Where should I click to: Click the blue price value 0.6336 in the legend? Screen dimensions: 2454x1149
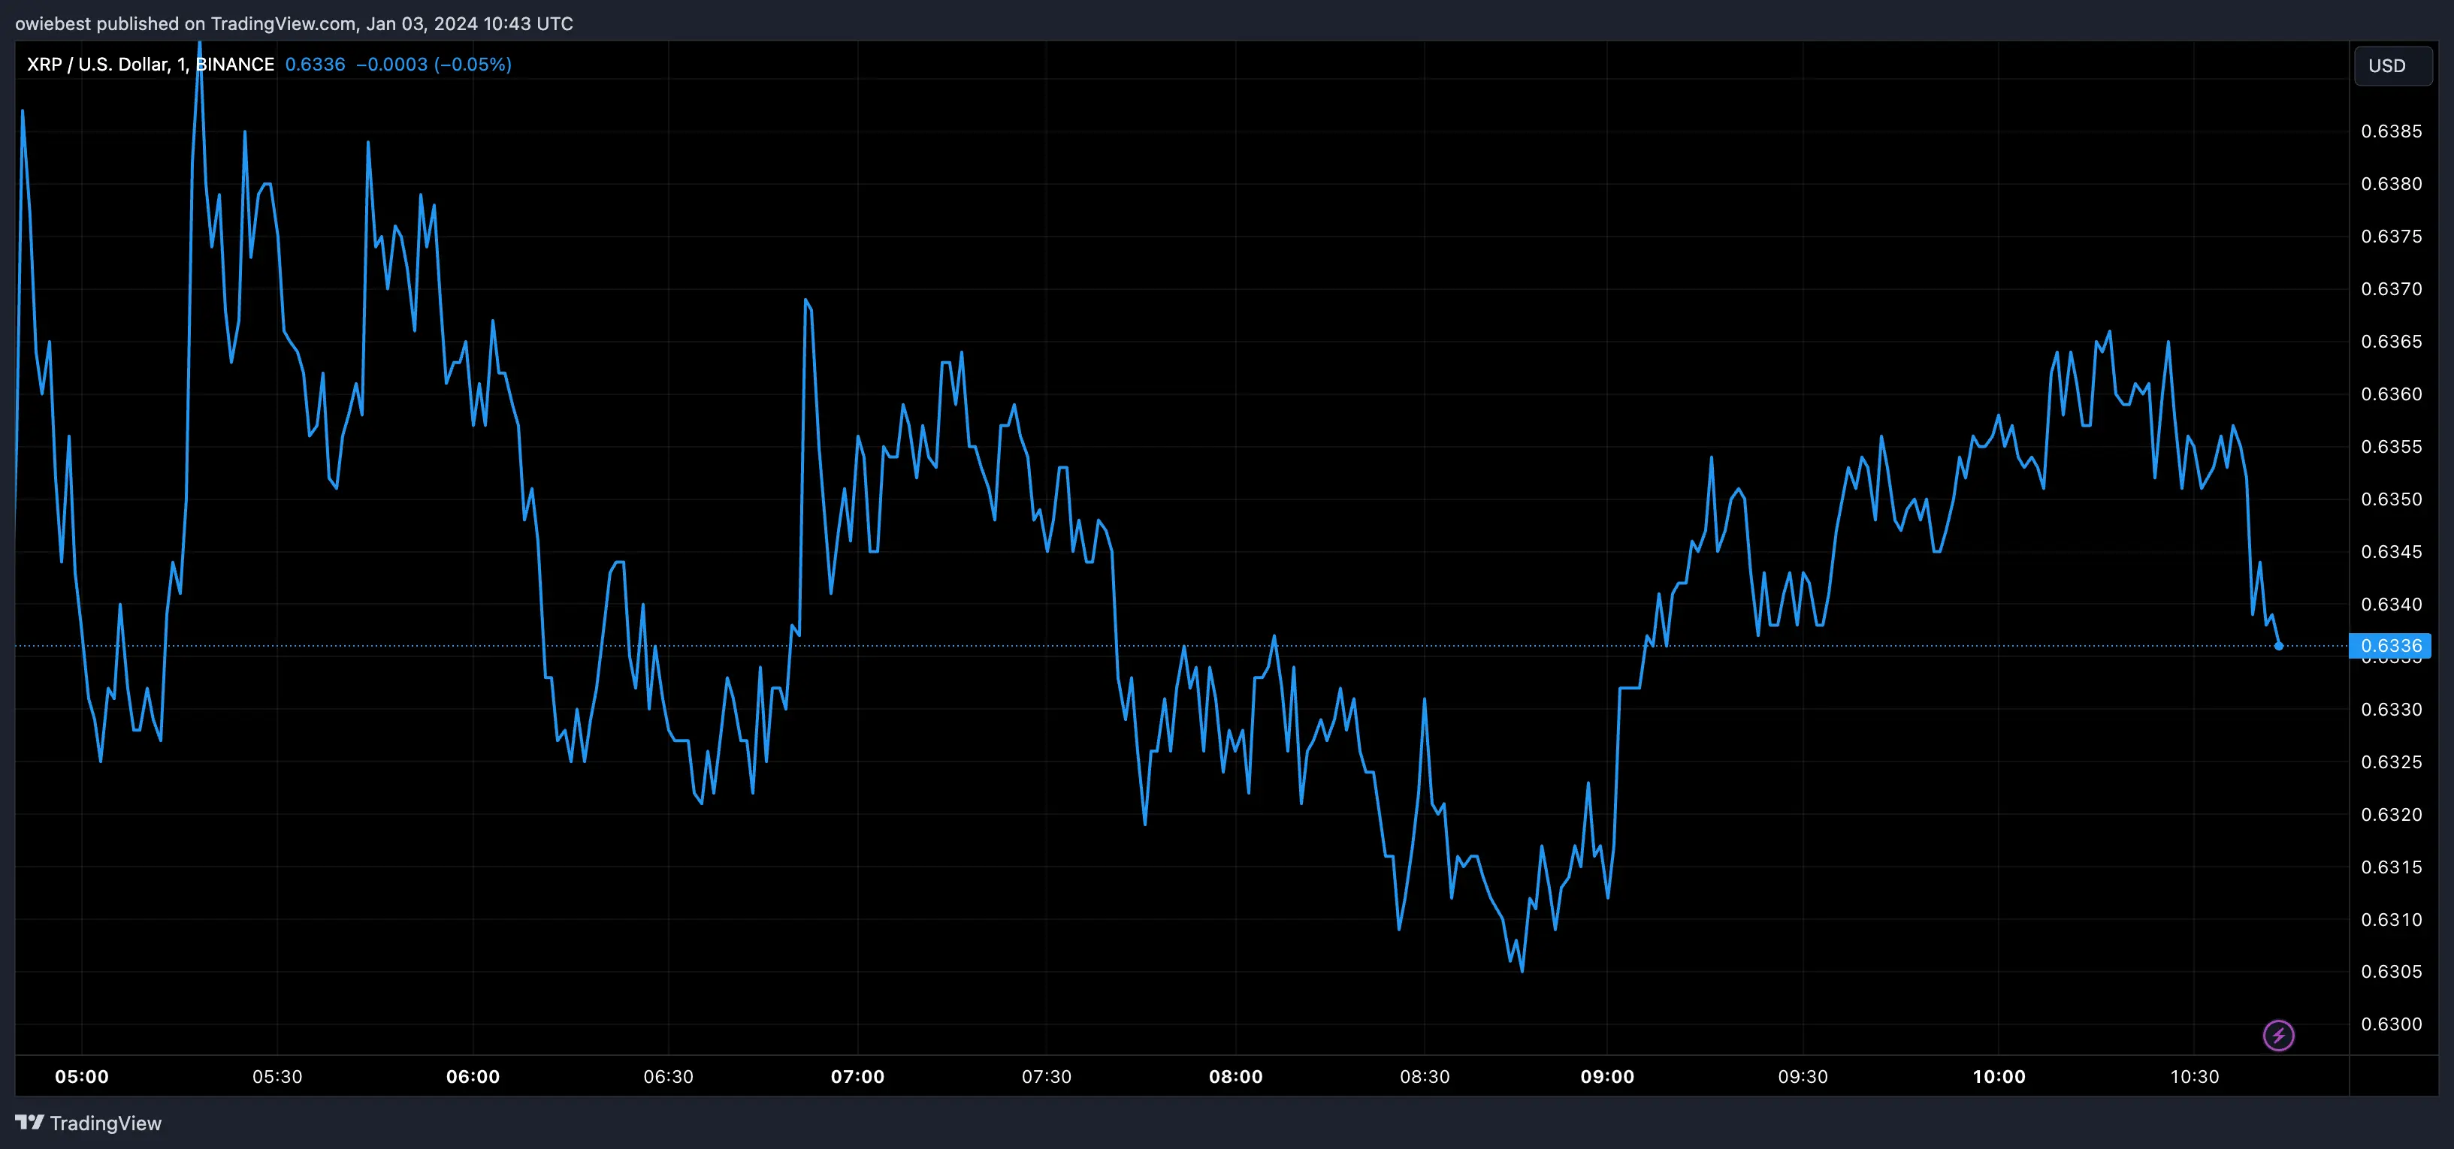click(x=314, y=64)
